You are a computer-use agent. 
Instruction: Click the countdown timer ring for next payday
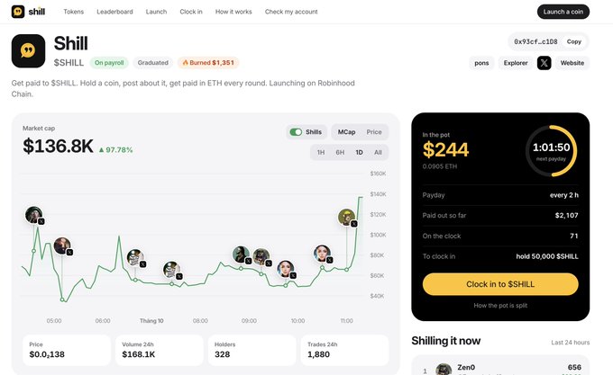(551, 151)
